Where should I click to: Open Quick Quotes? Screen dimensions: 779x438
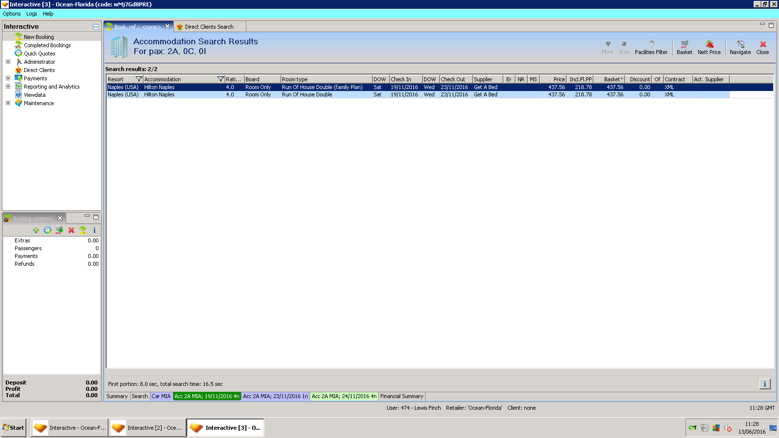[39, 54]
